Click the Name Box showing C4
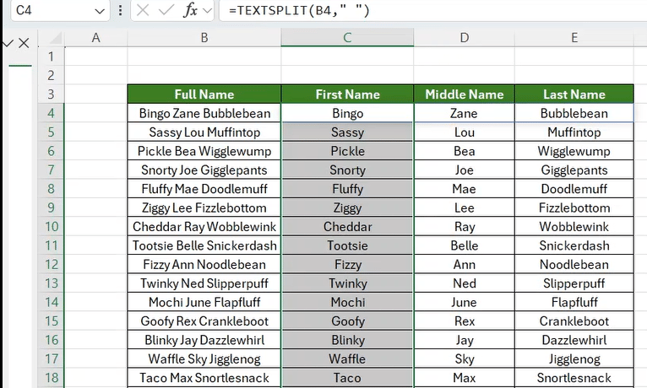Image resolution: width=647 pixels, height=388 pixels. 60,10
